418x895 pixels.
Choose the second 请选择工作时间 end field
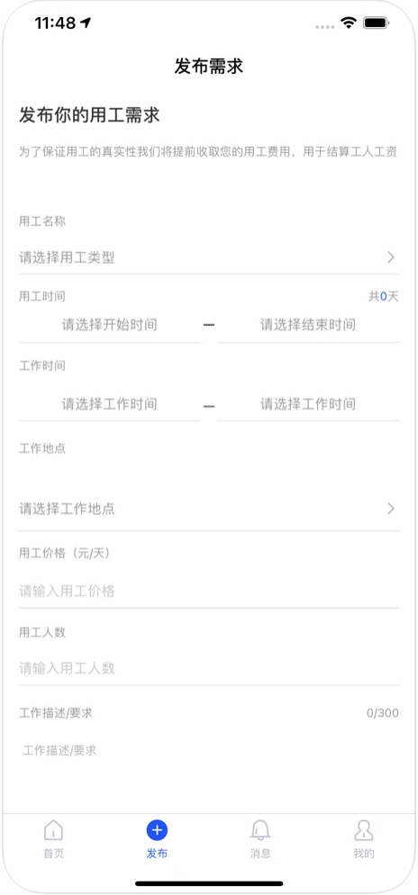tap(308, 404)
